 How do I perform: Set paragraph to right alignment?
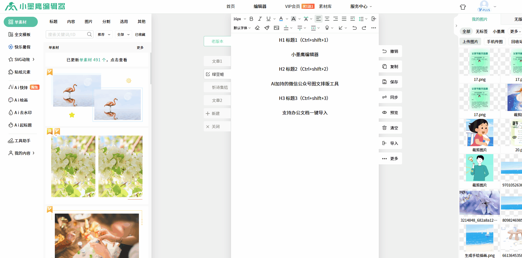336,19
